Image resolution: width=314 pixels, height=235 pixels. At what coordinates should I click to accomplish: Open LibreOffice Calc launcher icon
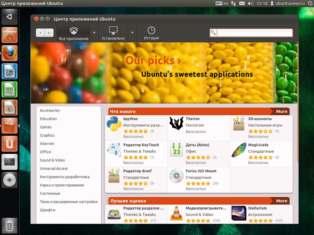pyautogui.click(x=10, y=89)
